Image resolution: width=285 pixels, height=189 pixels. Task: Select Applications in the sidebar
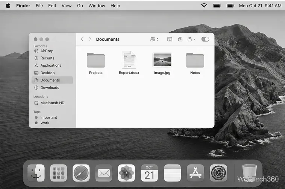point(52,66)
